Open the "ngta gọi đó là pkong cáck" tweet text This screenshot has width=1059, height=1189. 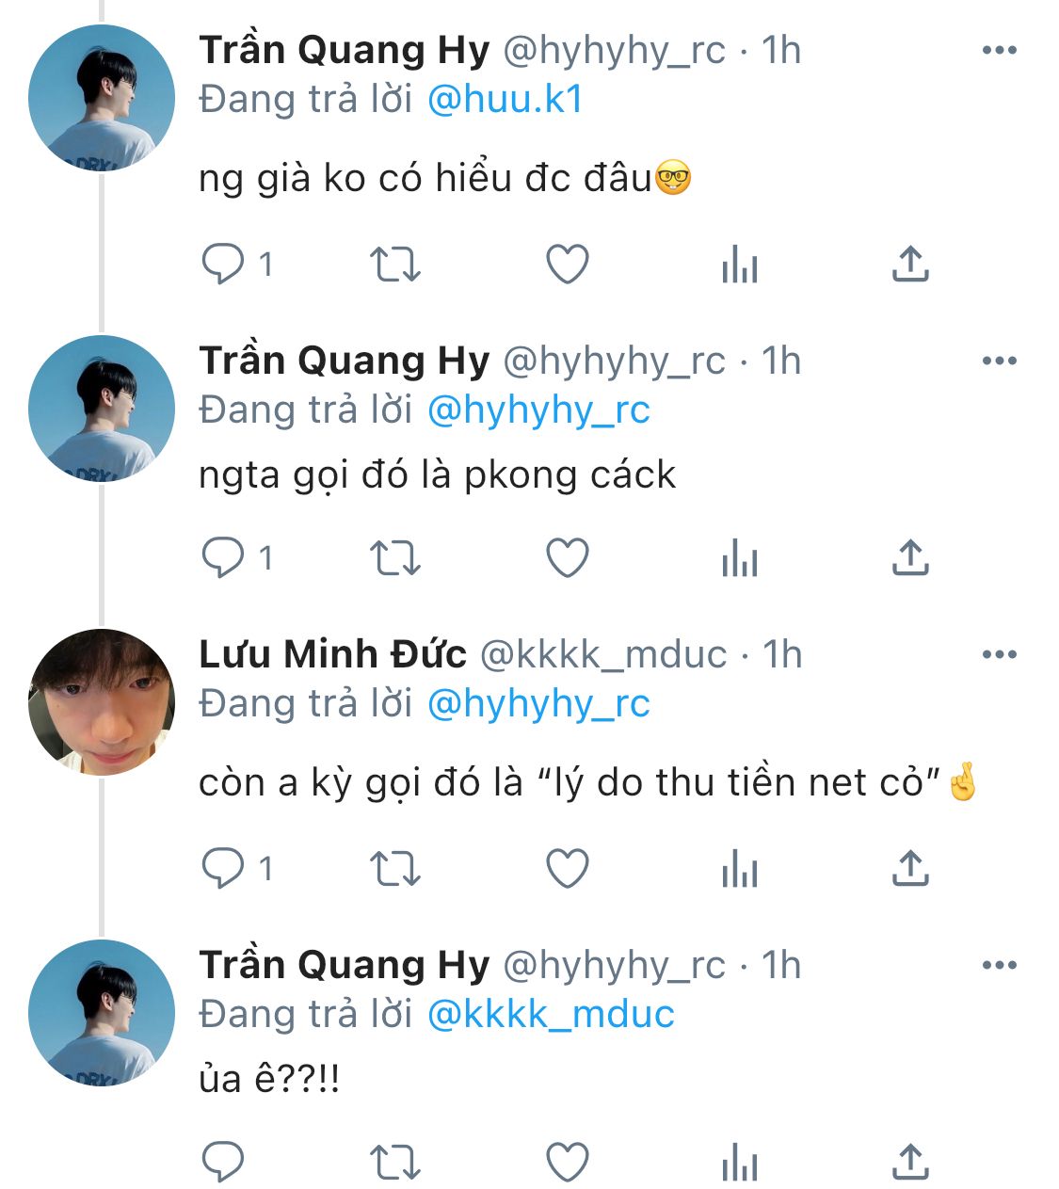[437, 475]
